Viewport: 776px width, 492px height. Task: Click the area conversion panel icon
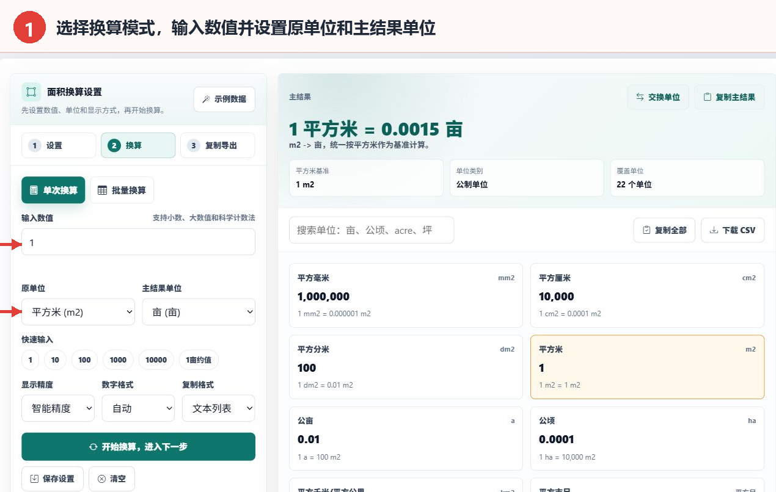[31, 92]
